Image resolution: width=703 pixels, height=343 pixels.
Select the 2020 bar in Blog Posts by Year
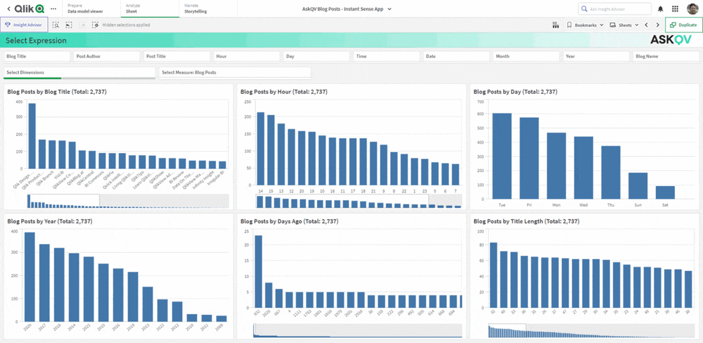(29, 277)
